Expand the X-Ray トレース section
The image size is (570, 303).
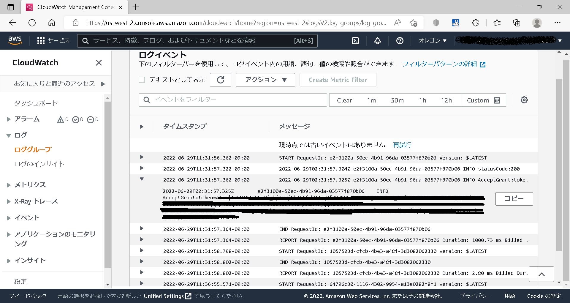(x=9, y=201)
